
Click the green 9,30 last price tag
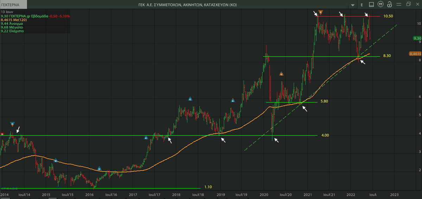coord(417,38)
